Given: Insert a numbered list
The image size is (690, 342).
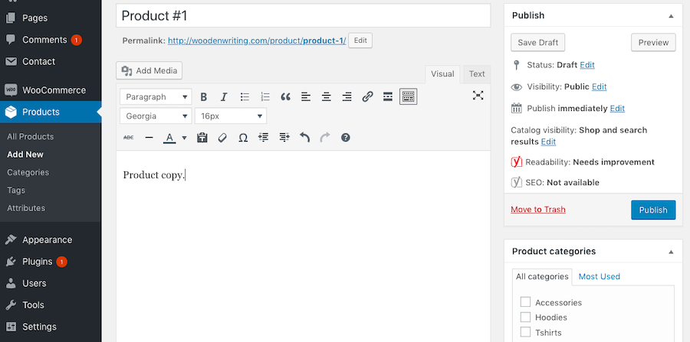Looking at the screenshot, I should click(x=265, y=96).
